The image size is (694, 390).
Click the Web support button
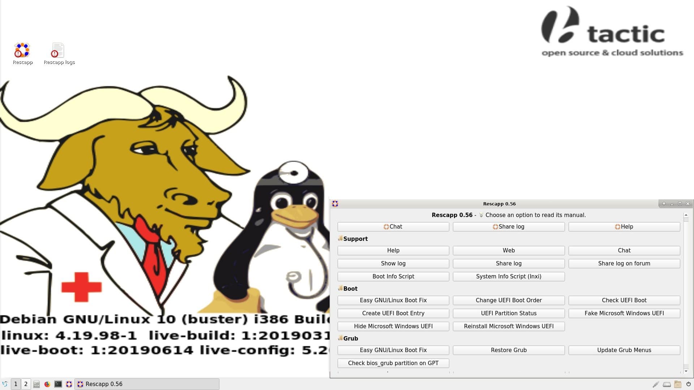coord(509,250)
